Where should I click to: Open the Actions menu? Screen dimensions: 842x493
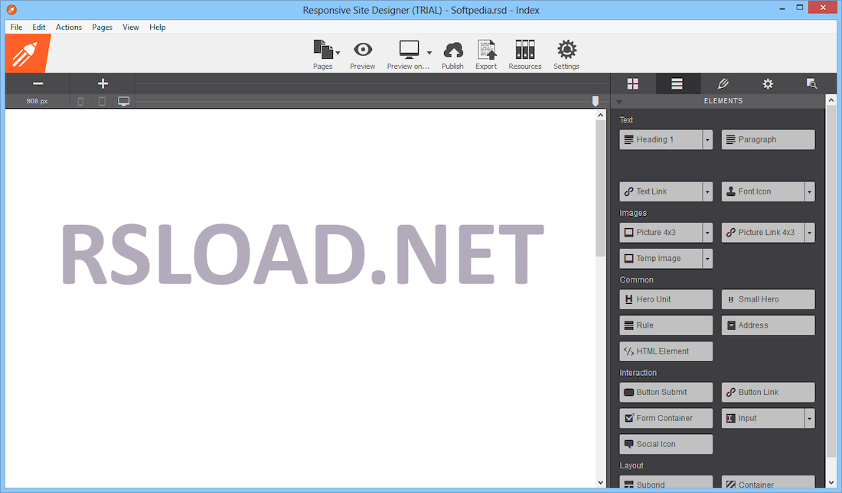pyautogui.click(x=69, y=27)
